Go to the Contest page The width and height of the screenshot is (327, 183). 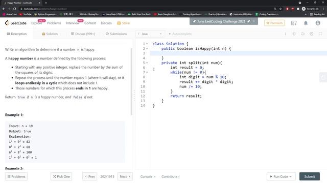(x=90, y=23)
